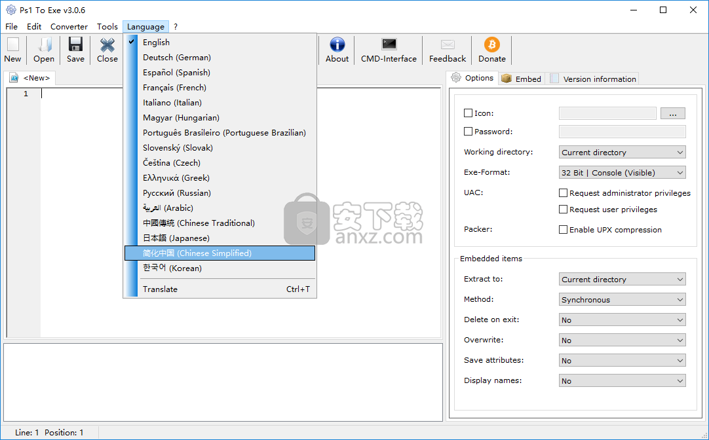Viewport: 709px width, 440px height.
Task: Select Chinese Simplified language
Action: (x=220, y=253)
